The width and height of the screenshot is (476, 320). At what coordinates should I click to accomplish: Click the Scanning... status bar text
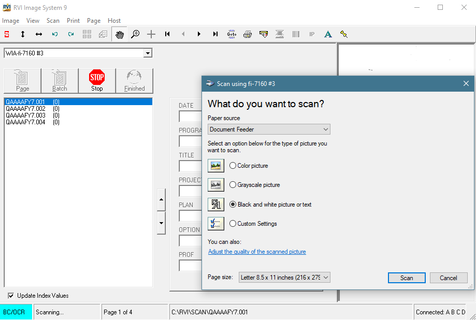[x=50, y=312]
